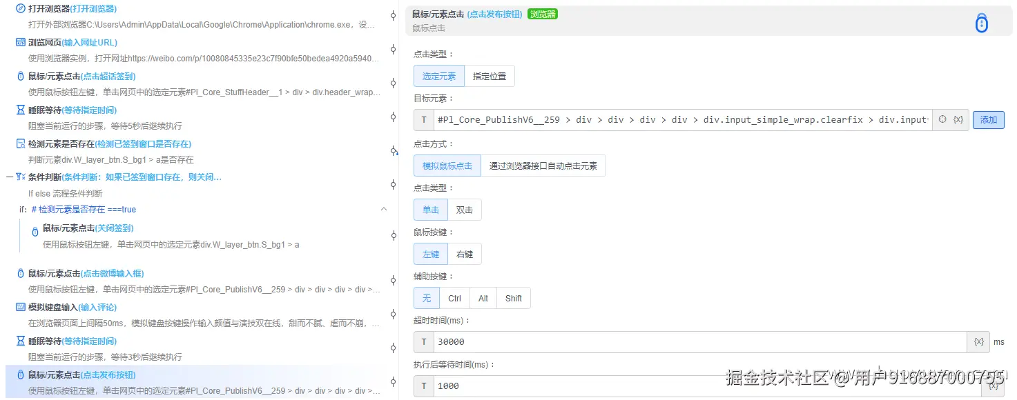
Task: Click hourglass icon of the 等待3秒 sleep step
Action: click(20, 341)
